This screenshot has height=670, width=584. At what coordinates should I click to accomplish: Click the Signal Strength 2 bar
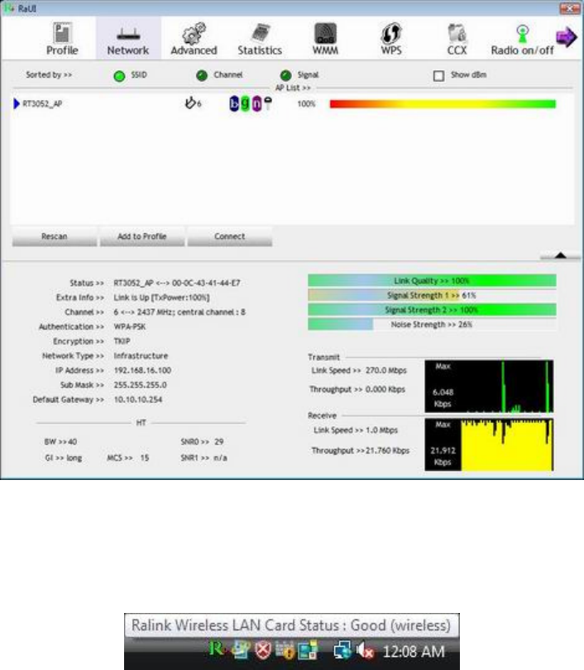432,310
